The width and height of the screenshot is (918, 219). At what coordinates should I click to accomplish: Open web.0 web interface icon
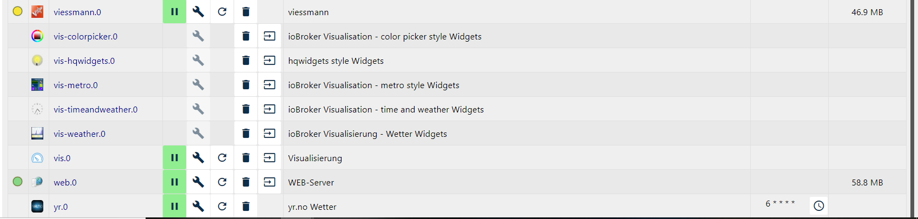pos(270,182)
